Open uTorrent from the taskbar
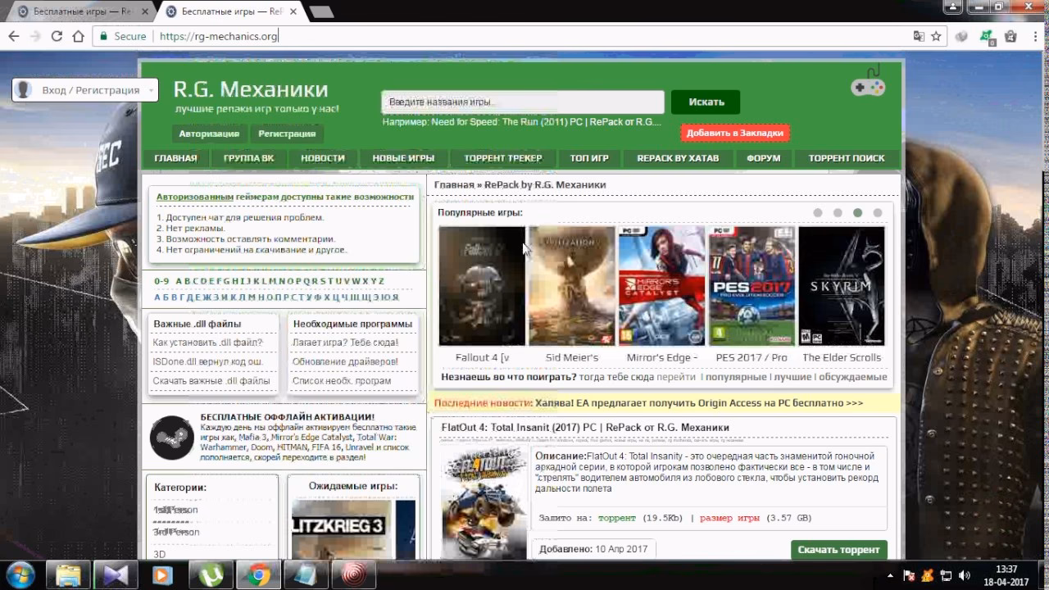The image size is (1049, 590). point(211,575)
